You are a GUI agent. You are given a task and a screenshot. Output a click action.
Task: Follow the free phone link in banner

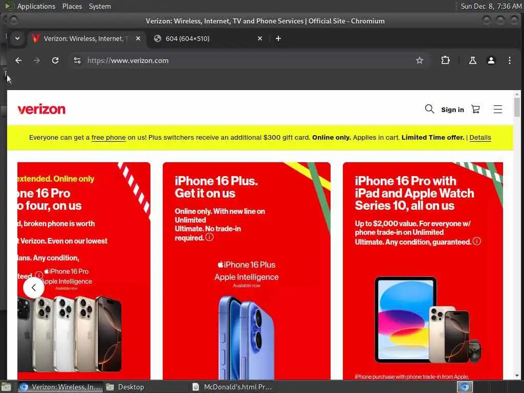(x=108, y=138)
